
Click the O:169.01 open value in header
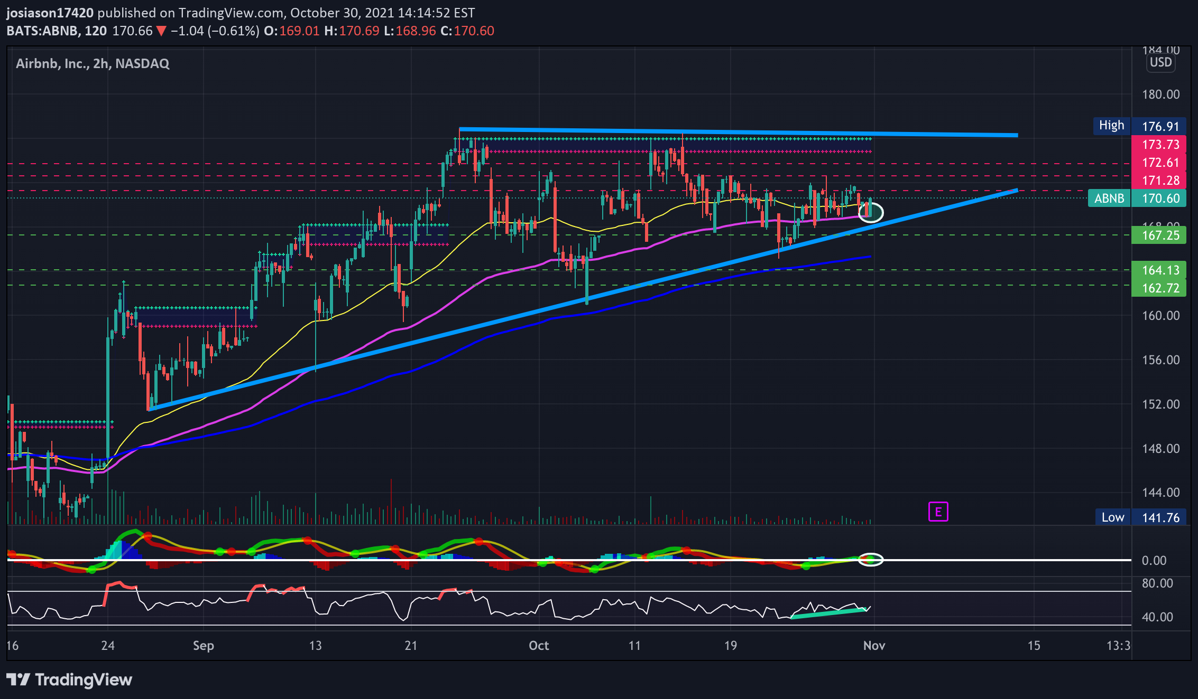click(x=291, y=31)
